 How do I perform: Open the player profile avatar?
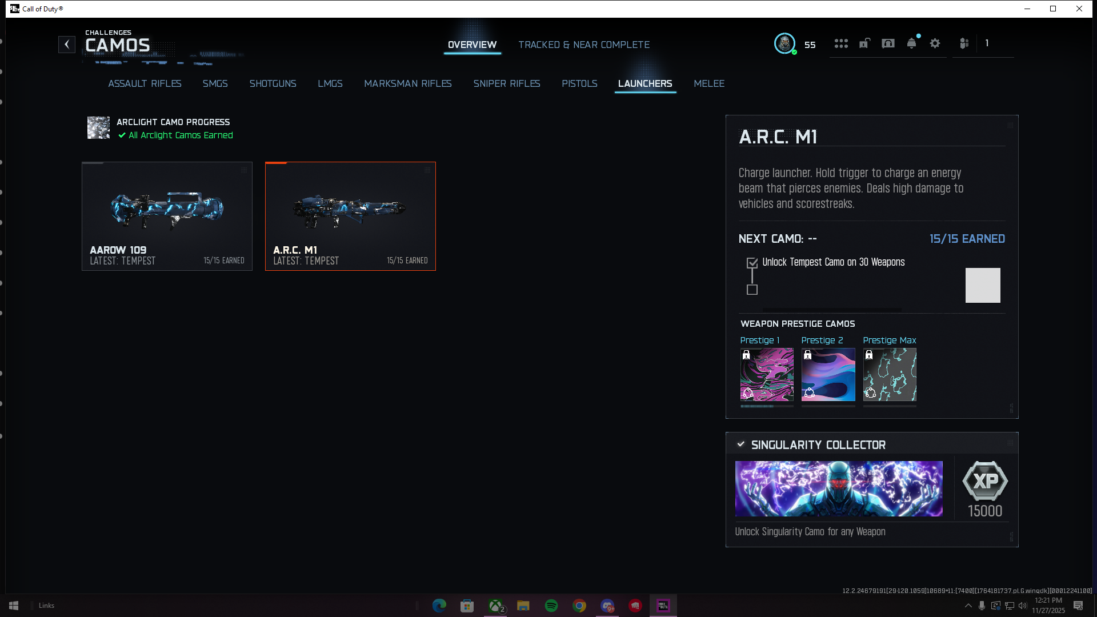point(785,43)
